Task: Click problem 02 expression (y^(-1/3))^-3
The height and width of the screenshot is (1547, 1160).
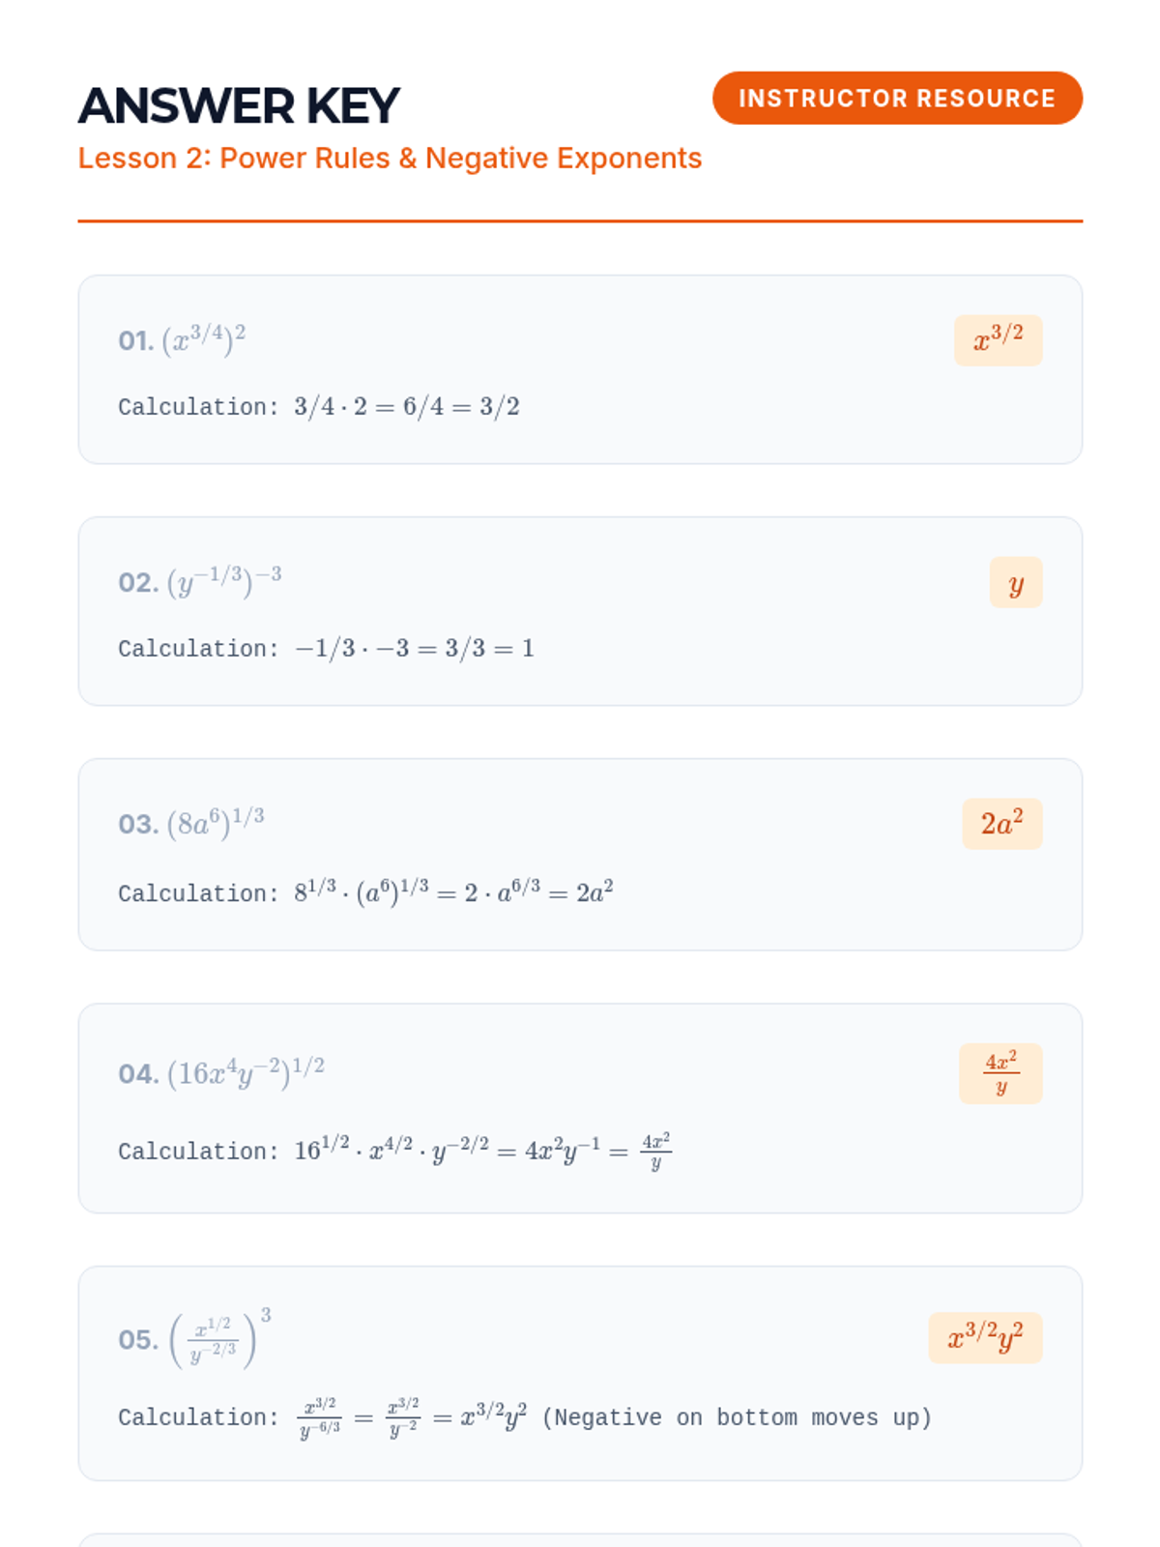Action: [223, 581]
